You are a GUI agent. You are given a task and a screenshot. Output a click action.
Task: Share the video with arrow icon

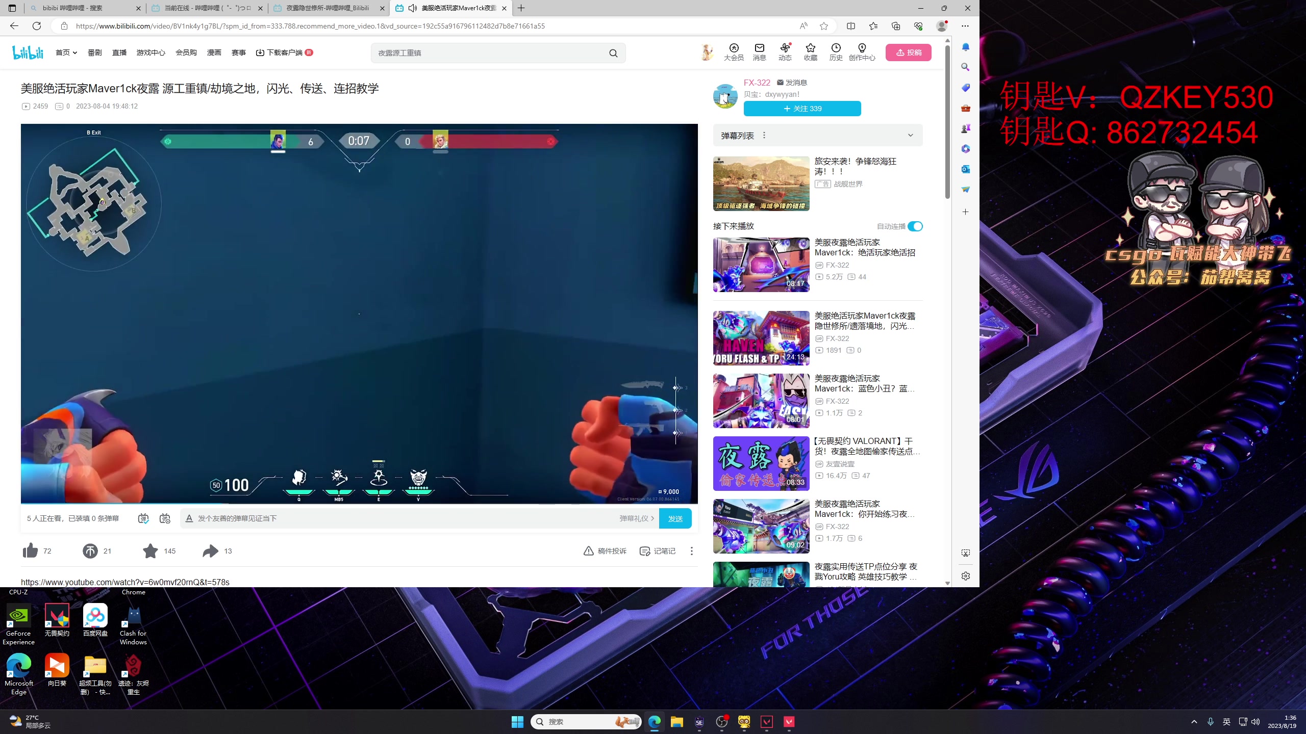pyautogui.click(x=210, y=550)
